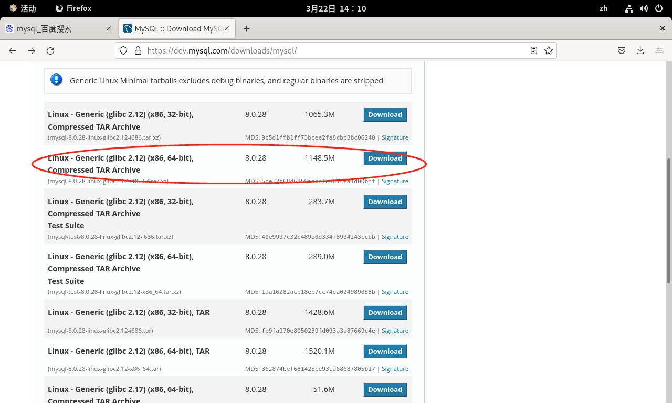Click the Generic Linux Minimal tarballs notice text
The image size is (672, 403).
click(x=226, y=81)
